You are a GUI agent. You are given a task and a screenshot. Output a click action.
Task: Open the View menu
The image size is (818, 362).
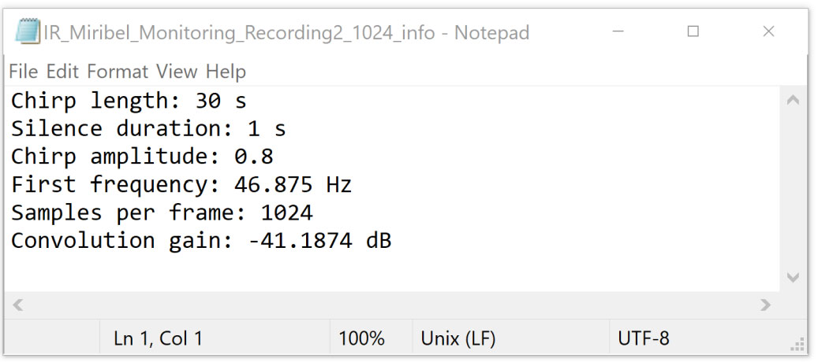point(177,72)
